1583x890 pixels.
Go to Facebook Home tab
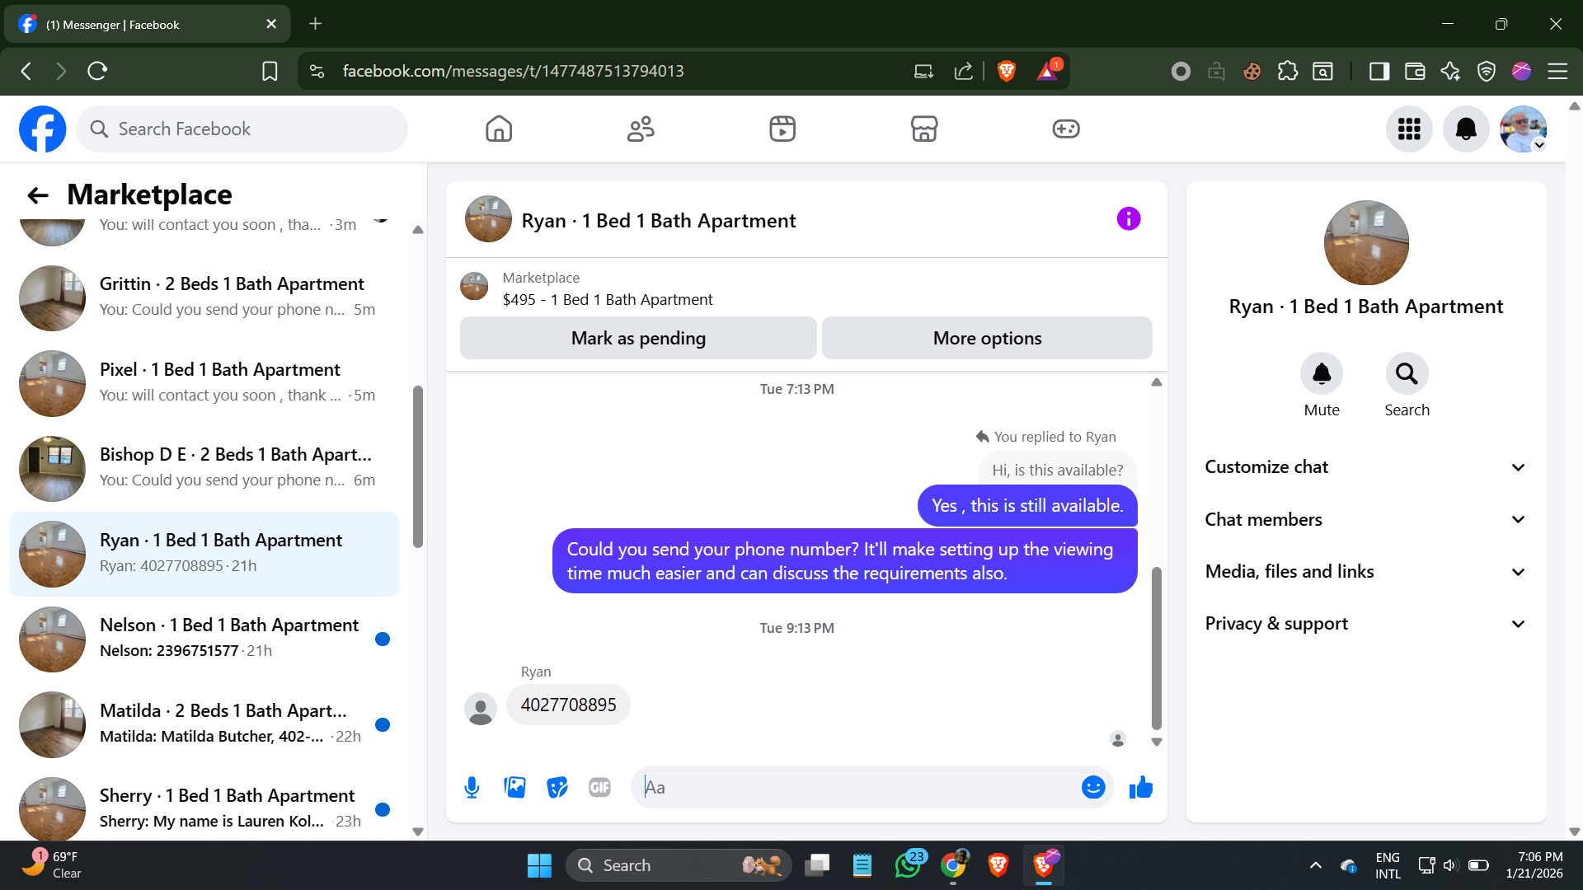(x=499, y=129)
